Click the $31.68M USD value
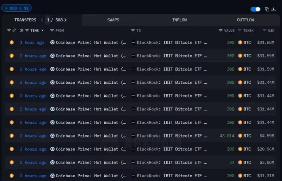 click(266, 43)
